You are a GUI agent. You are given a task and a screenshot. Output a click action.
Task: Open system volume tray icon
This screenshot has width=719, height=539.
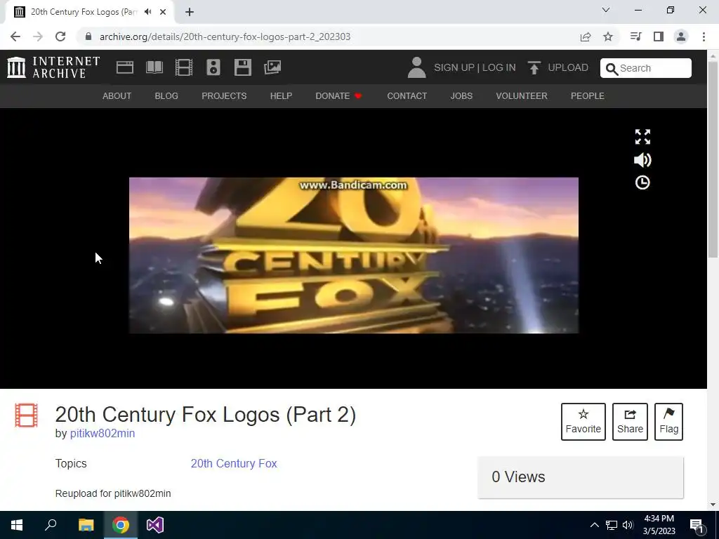click(x=628, y=525)
